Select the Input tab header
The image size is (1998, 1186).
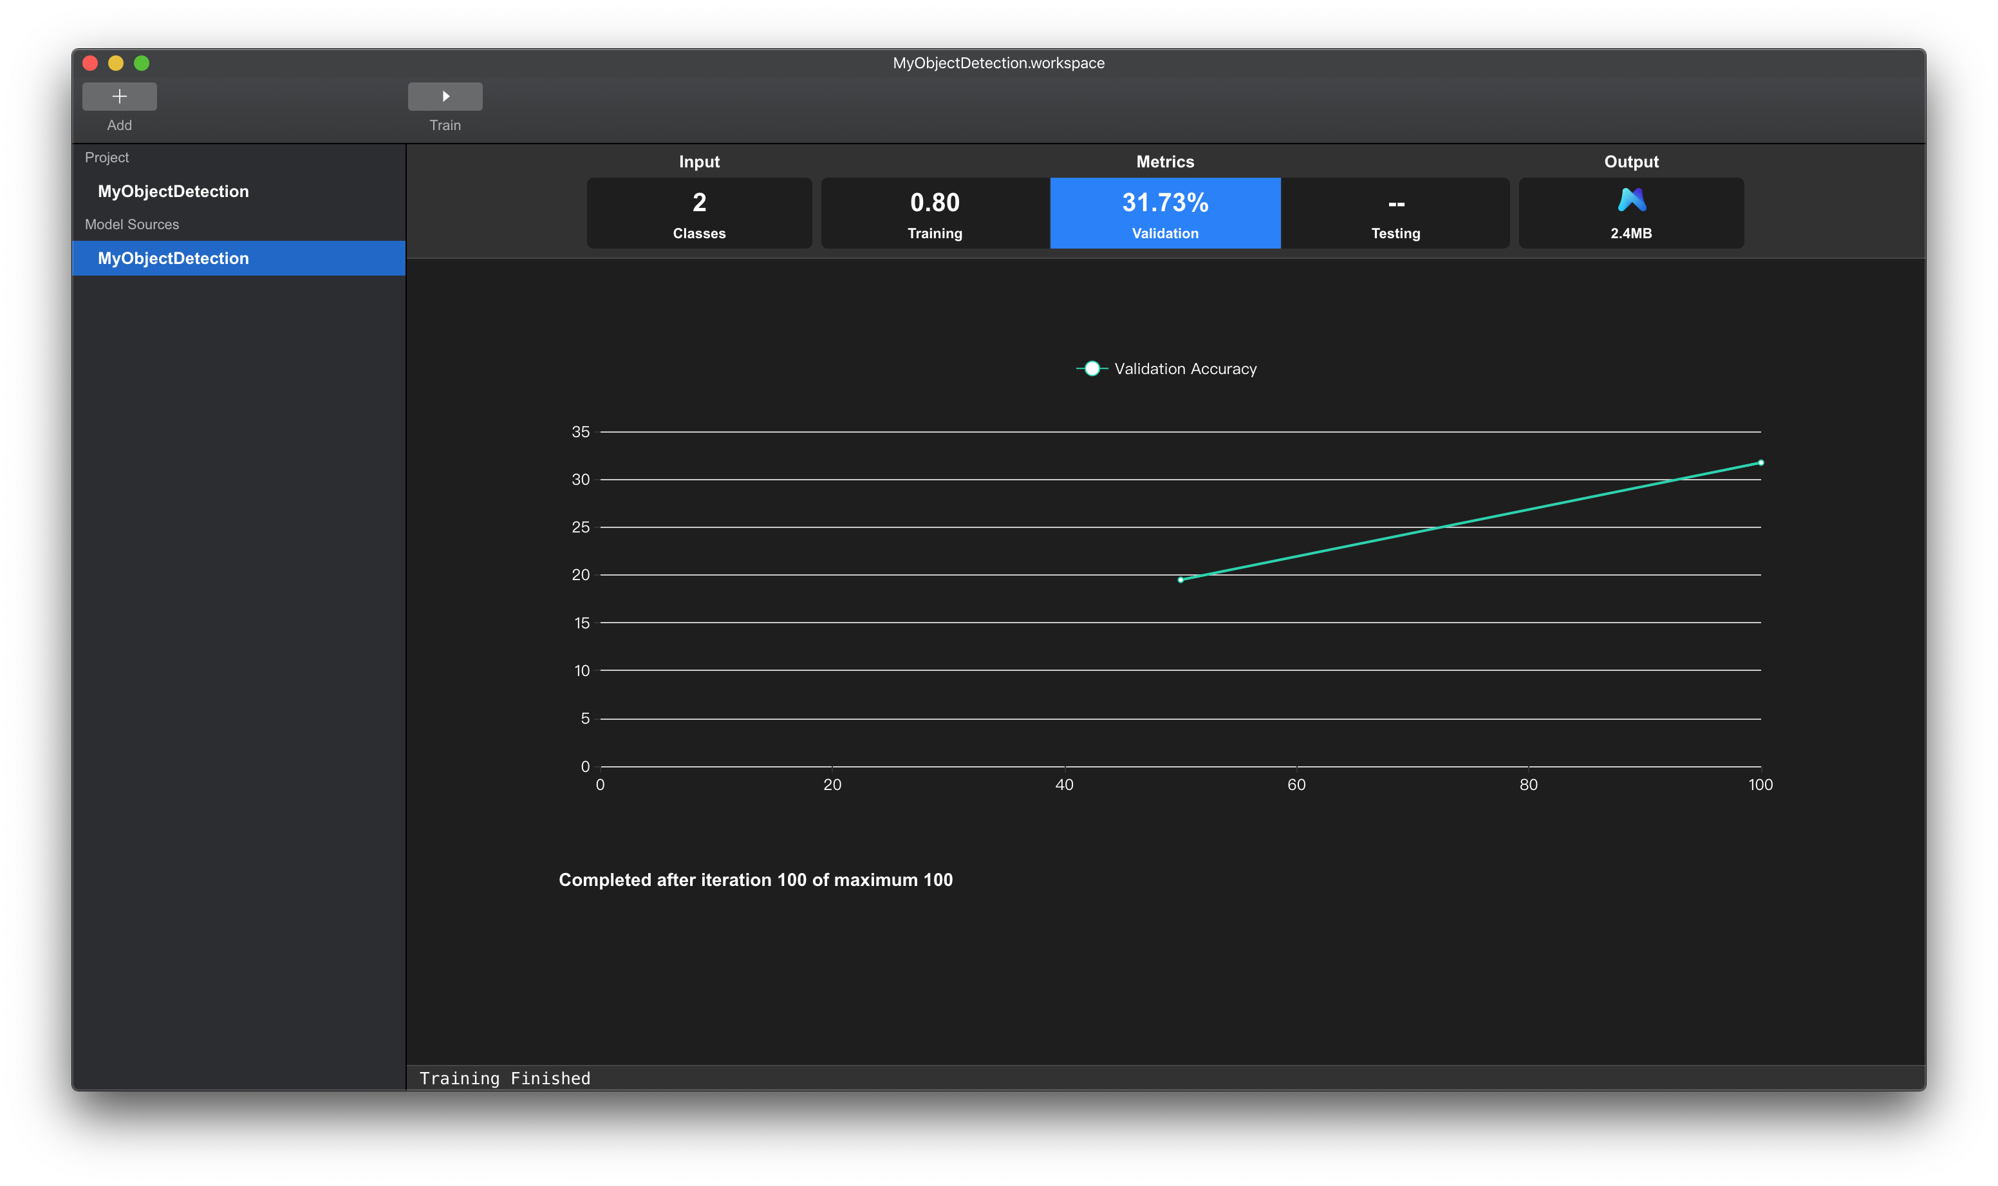pos(697,160)
